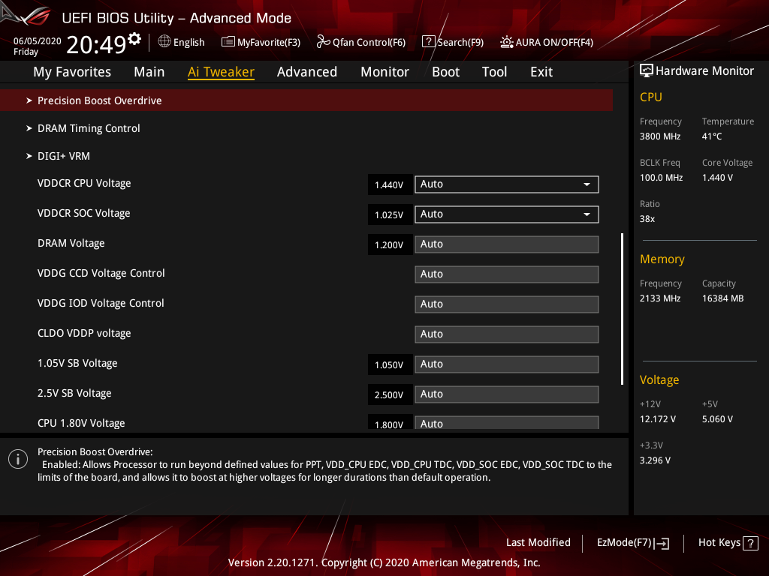Click the 3800 MHz CPU frequency value
This screenshot has width=769, height=576.
660,136
